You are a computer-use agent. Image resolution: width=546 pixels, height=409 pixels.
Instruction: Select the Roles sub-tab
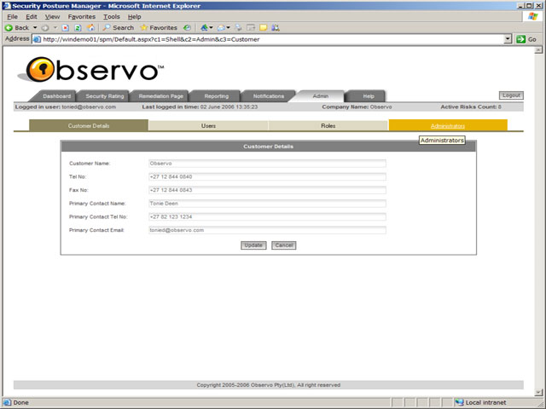click(328, 125)
